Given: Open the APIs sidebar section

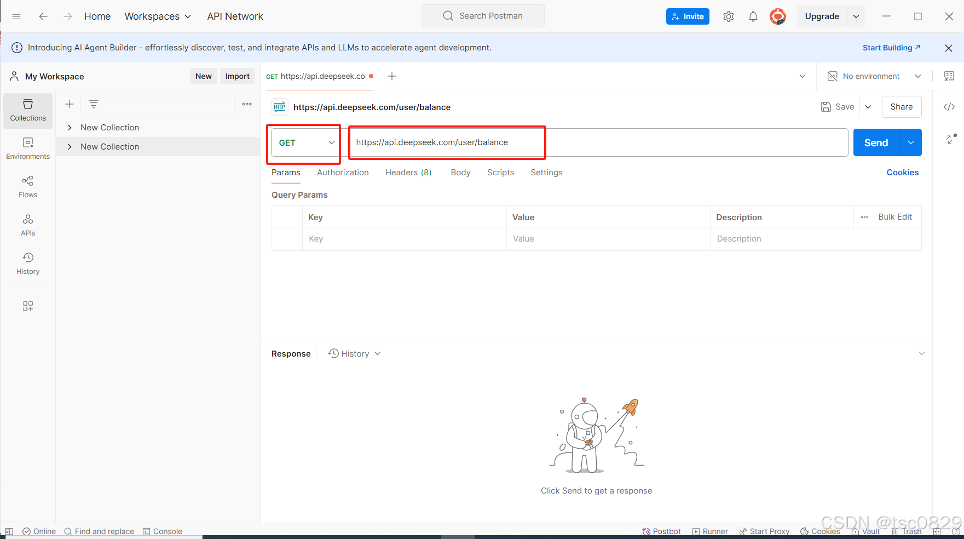Looking at the screenshot, I should coord(28,226).
